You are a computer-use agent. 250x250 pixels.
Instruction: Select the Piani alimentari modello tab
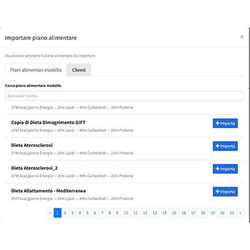[36, 70]
